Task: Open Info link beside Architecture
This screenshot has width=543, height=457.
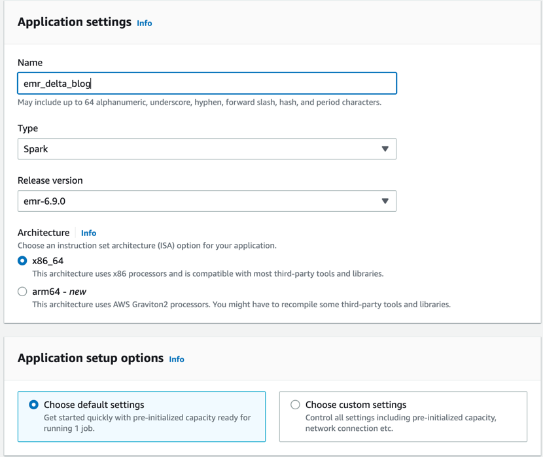Action: click(88, 233)
